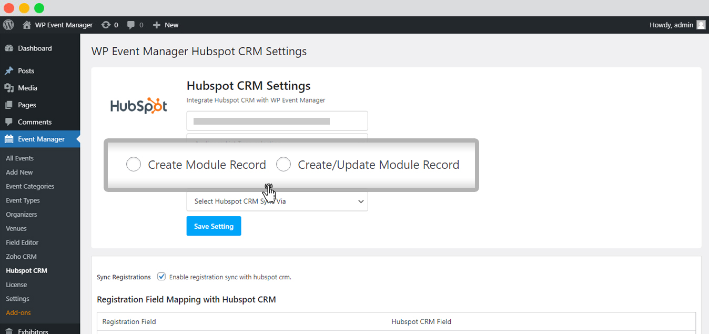This screenshot has width=709, height=334.
Task: Click the plus New icon in admin bar
Action: [x=156, y=25]
